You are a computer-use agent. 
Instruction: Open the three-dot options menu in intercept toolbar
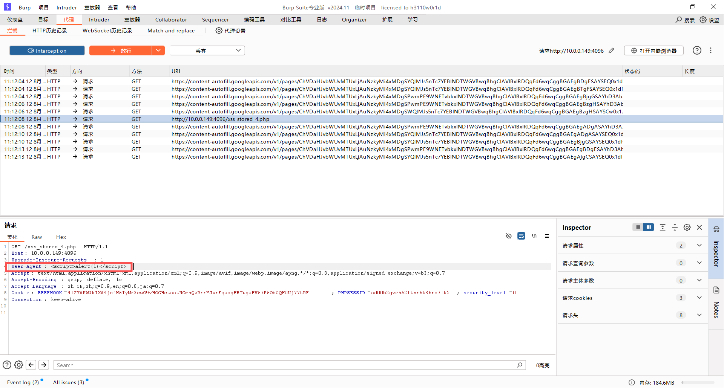point(711,50)
